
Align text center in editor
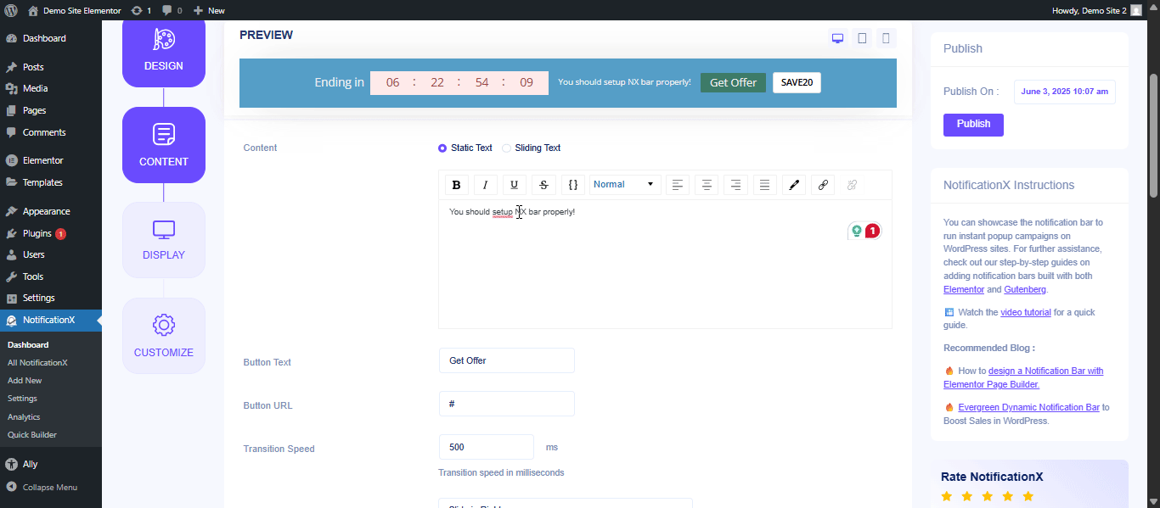pyautogui.click(x=707, y=185)
